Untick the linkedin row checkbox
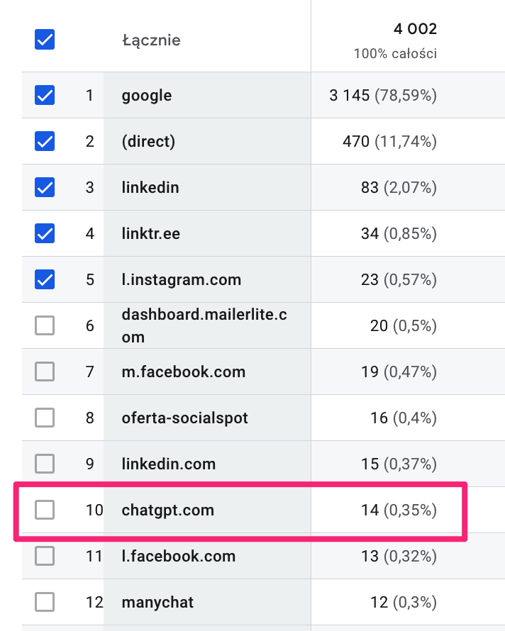This screenshot has width=505, height=631. pyautogui.click(x=45, y=187)
